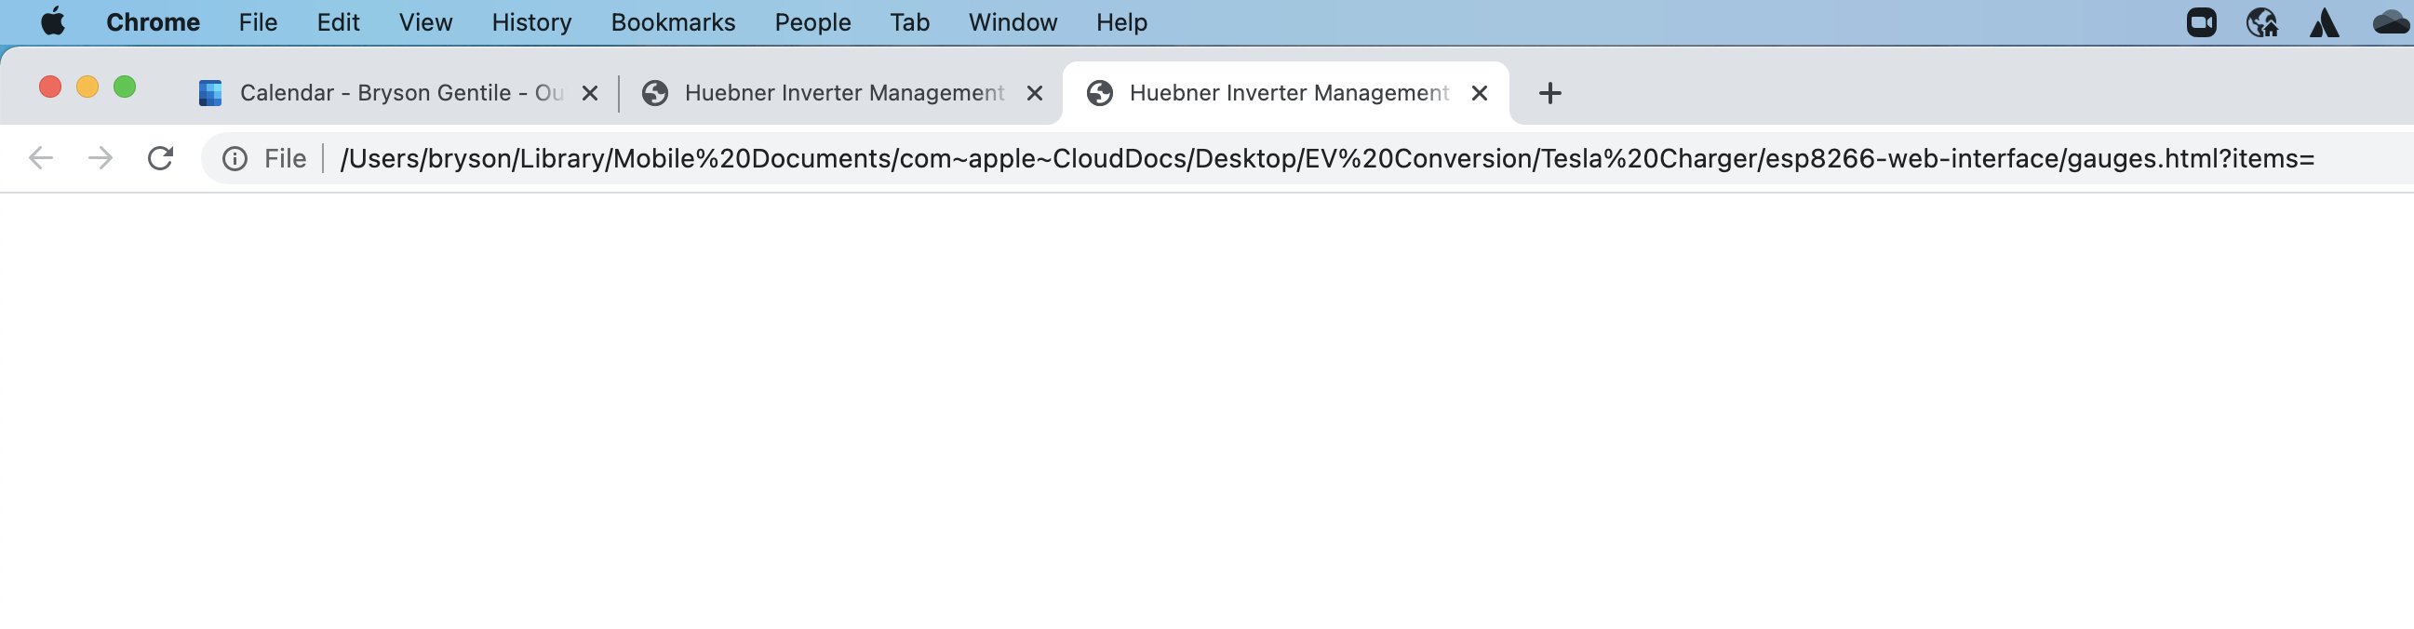Switch to the inactive Huebner Inverter Management tab
2414x629 pixels.
tap(834, 93)
